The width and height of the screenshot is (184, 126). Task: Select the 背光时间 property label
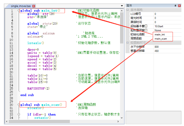click(x=136, y=18)
